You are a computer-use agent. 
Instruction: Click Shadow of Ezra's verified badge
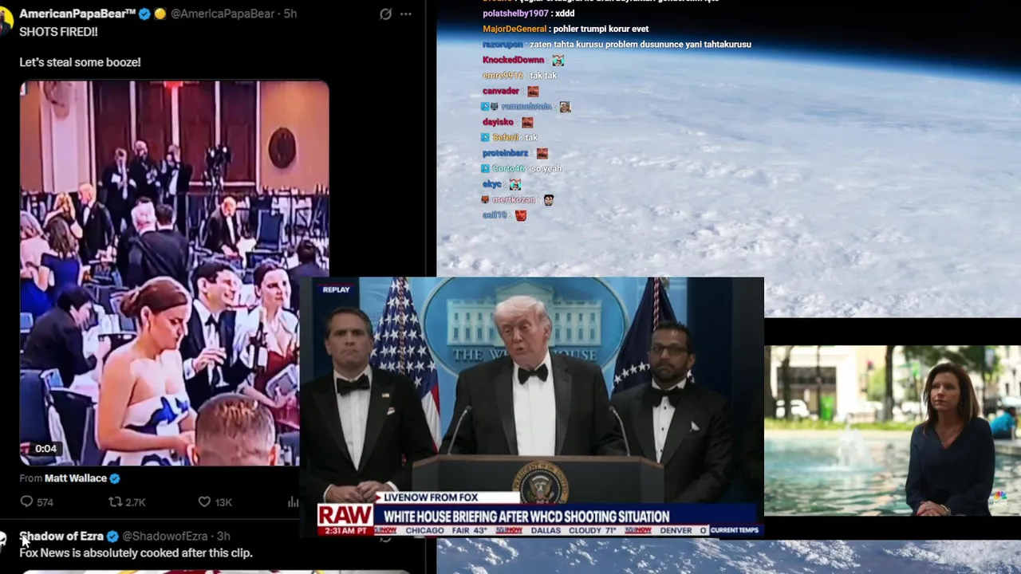[112, 537]
